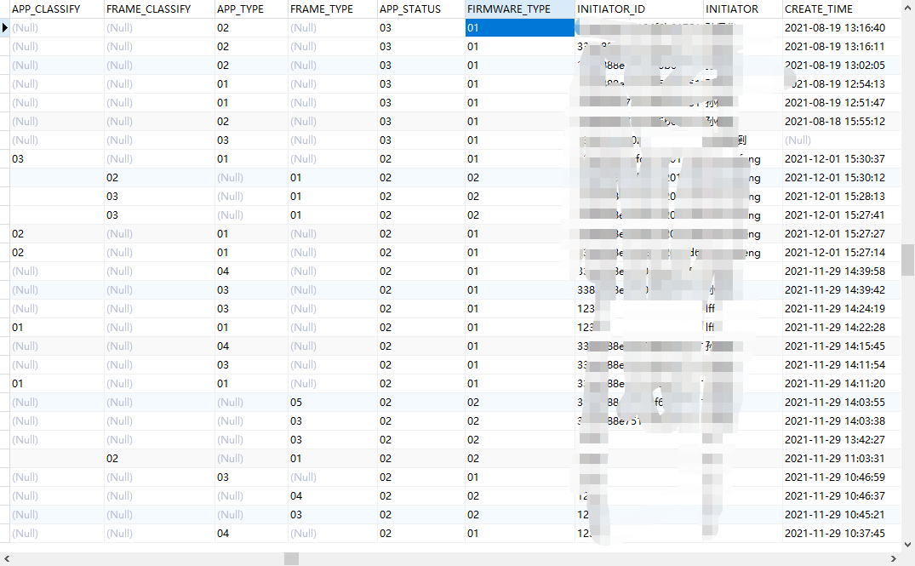Click the vertical scrollbar thumb
Viewport: 915px width, 566px height.
point(907,260)
